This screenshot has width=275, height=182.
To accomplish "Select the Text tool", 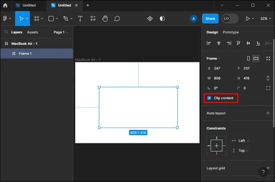I will click(x=80, y=18).
